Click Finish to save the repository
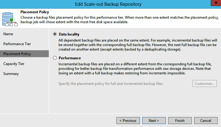The image size is (221, 127). [180, 121]
